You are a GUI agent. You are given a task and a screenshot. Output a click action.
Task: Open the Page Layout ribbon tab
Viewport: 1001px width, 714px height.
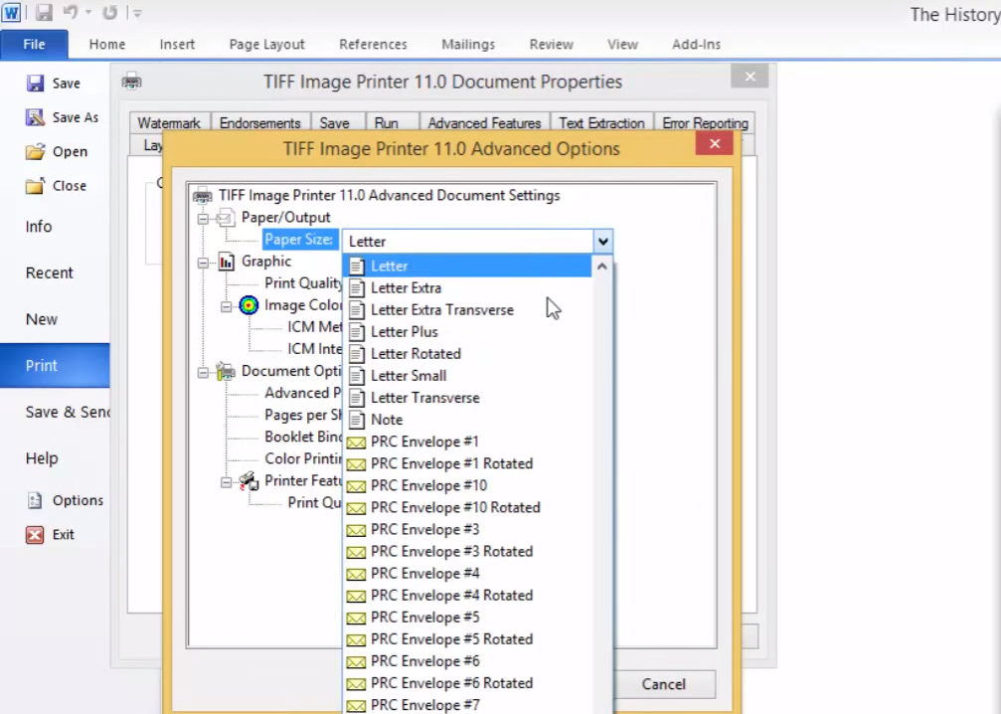click(266, 44)
